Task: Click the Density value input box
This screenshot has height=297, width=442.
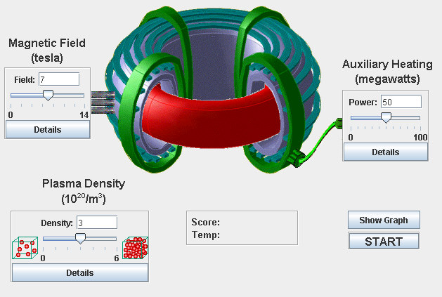Action: 97,223
